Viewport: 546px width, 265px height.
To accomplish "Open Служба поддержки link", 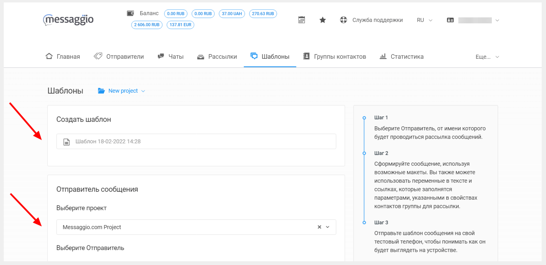I will tap(377, 20).
